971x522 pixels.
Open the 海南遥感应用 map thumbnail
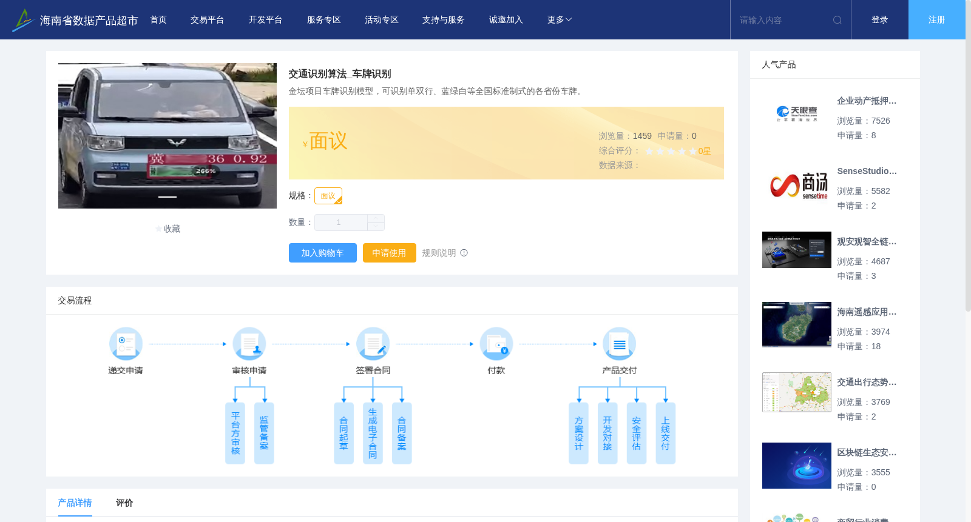tap(797, 324)
